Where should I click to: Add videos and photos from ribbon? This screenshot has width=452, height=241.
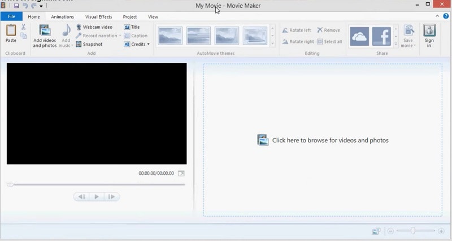pyautogui.click(x=45, y=36)
